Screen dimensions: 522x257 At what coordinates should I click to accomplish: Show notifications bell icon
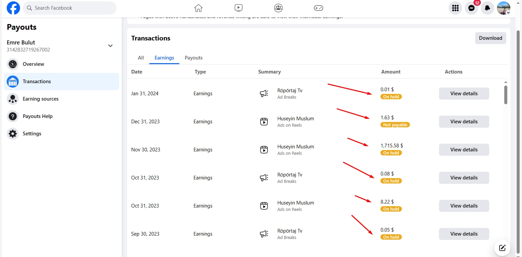coord(487,8)
